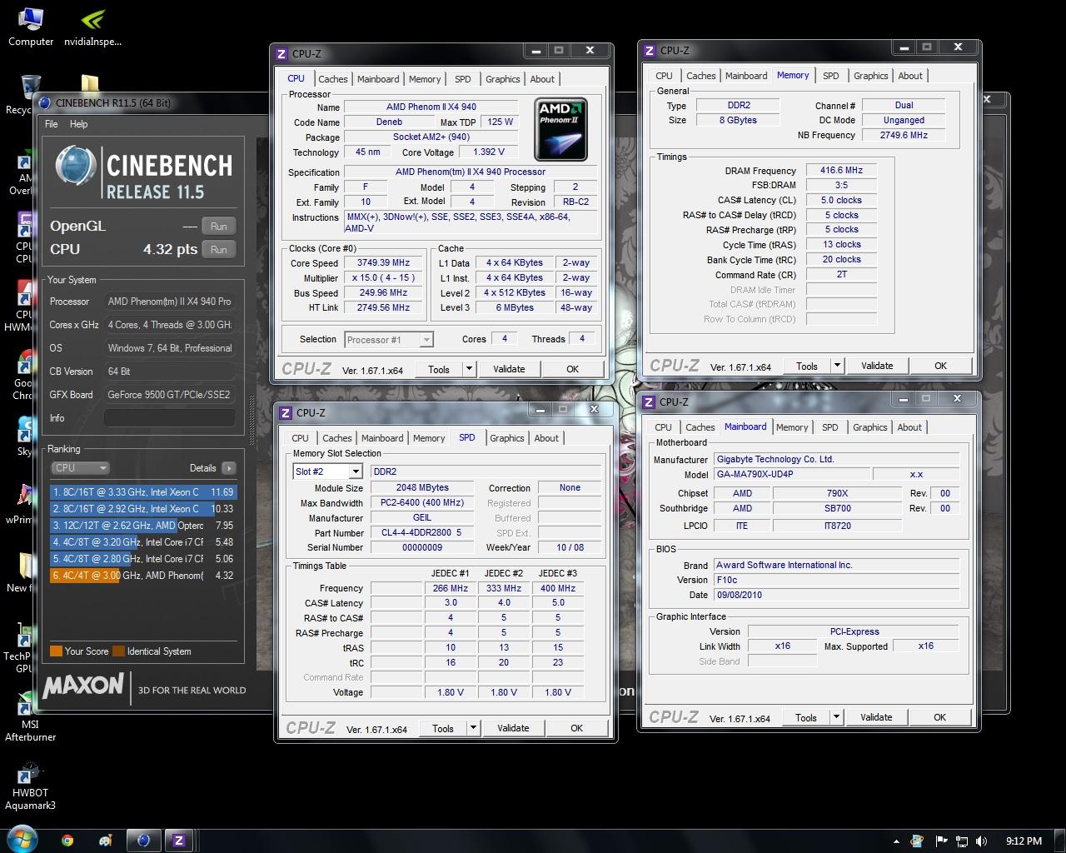Expand ranking Details arrow in Cinebench
Viewport: 1066px width, 853px height.
tap(229, 468)
